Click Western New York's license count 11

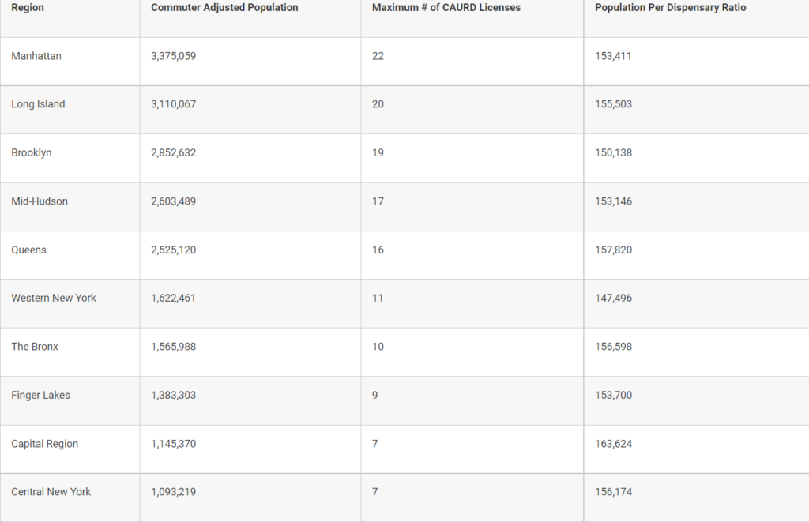point(378,298)
